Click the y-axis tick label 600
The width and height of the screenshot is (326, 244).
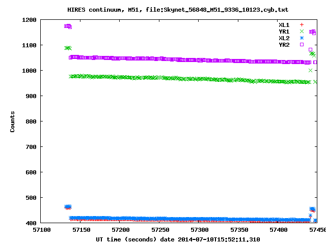31,172
